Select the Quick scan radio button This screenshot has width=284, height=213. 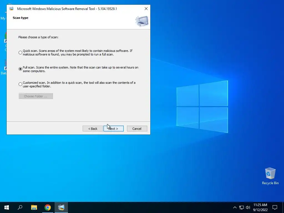(x=20, y=52)
